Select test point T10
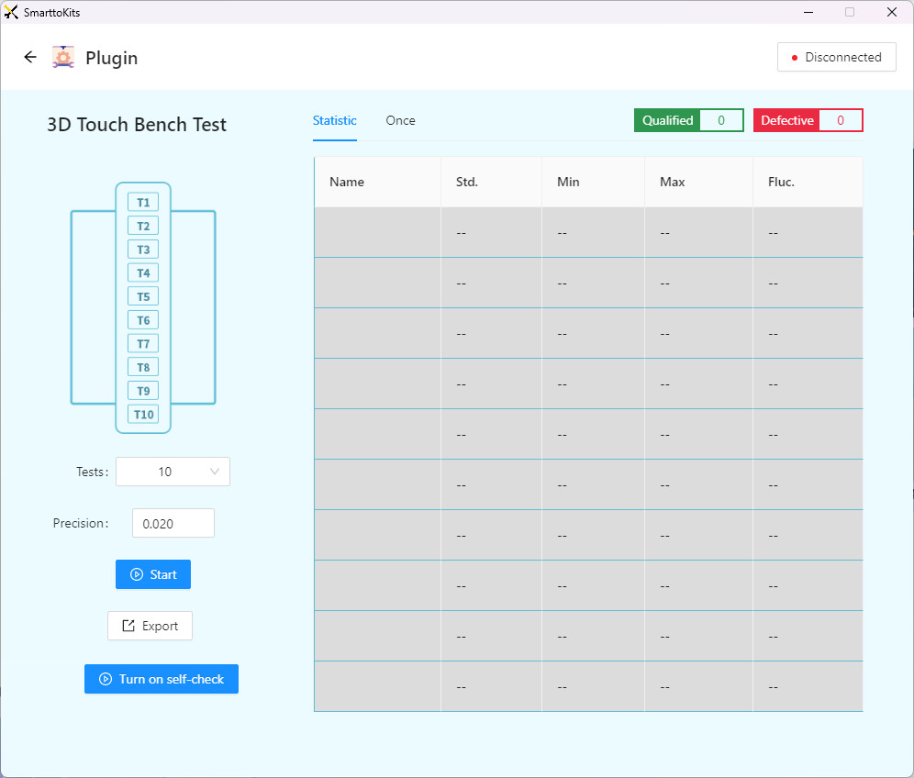The image size is (914, 778). [x=143, y=415]
